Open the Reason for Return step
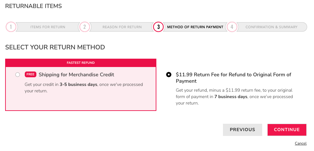Viewport: 314px width, 151px height. (x=122, y=27)
